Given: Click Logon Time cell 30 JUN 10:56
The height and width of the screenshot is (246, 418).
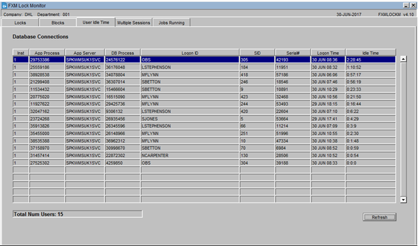Looking at the screenshot, I should pos(328,97).
